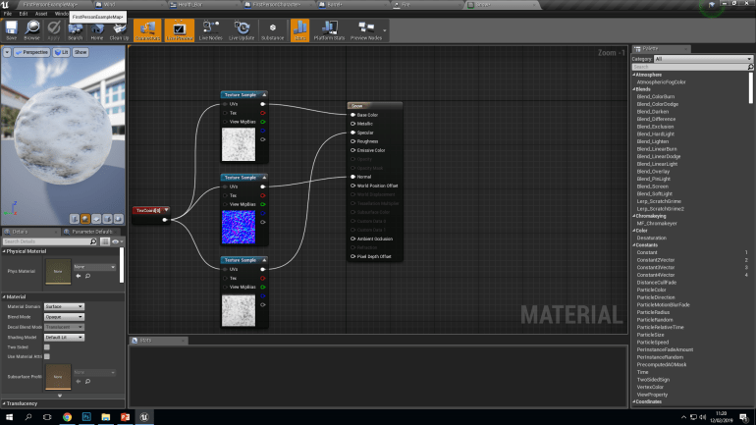This screenshot has height=425, width=756.
Task: Click the Normal input pin on Snow node
Action: coord(352,177)
